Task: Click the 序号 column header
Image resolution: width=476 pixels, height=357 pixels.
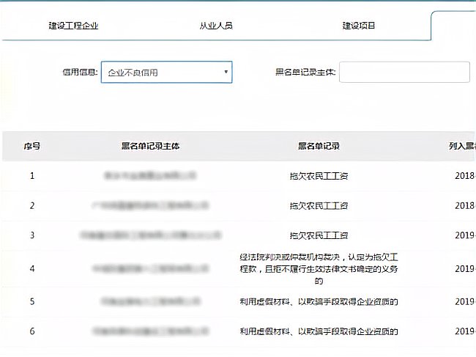Action: pos(32,146)
